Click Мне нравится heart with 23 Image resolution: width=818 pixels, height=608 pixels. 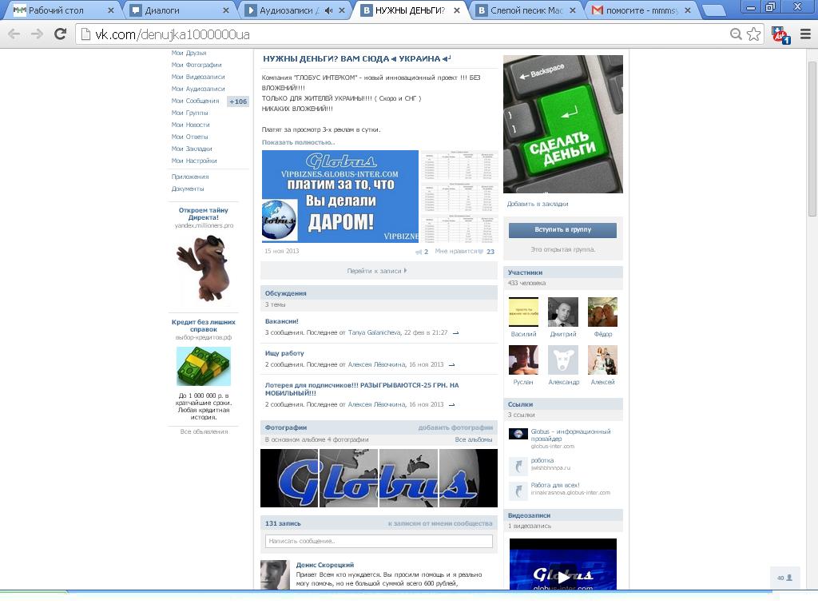coord(464,252)
